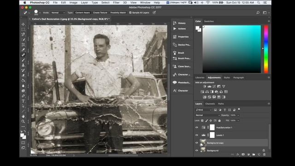The height and width of the screenshot is (166, 295).
Task: Click the hue spectrum slider
Action: [x=266, y=49]
